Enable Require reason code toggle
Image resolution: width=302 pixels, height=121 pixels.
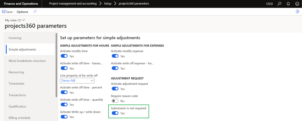coord(115,101)
